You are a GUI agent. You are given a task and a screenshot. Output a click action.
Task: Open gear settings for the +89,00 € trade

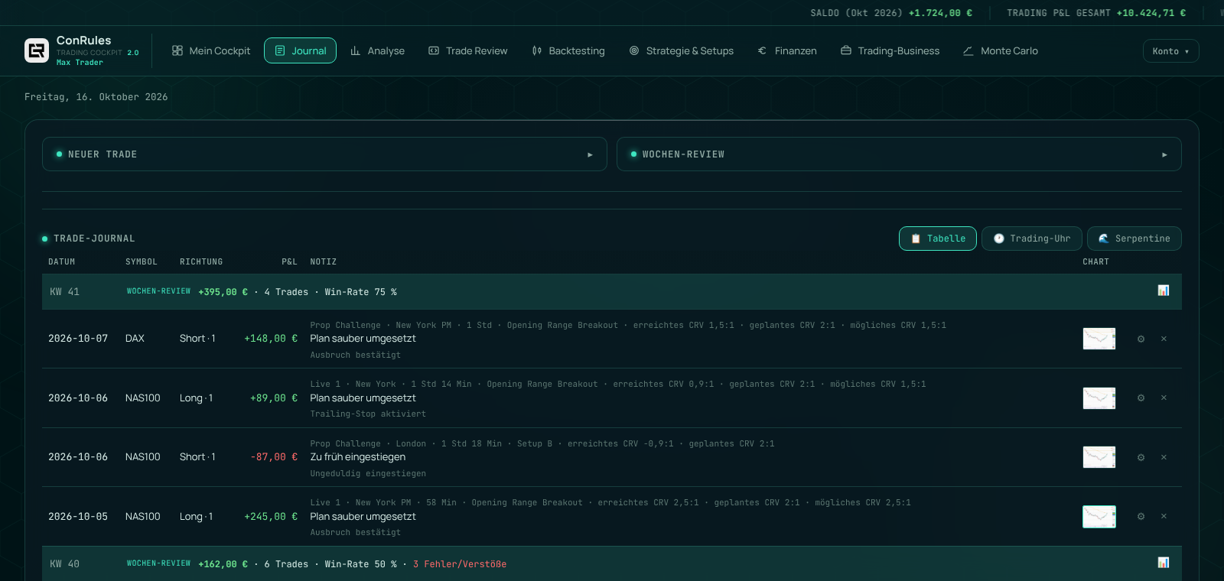tap(1141, 398)
